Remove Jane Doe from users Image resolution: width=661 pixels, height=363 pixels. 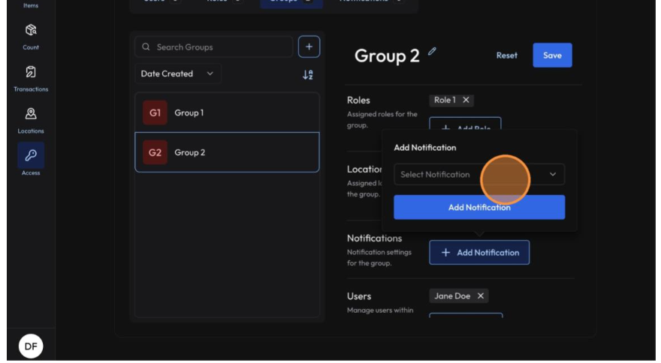[481, 296]
